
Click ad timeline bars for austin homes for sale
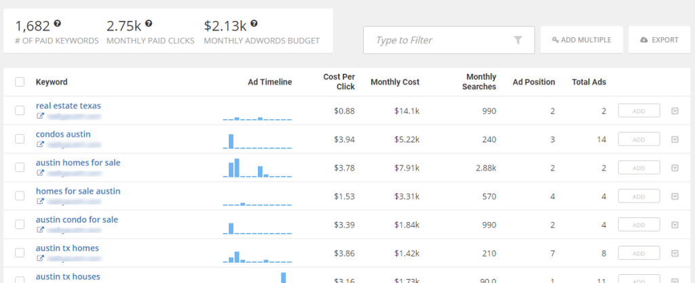coord(257,168)
